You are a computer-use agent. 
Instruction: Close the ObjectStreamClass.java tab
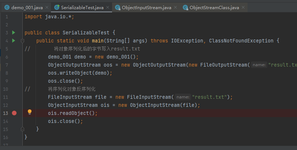point(243,7)
